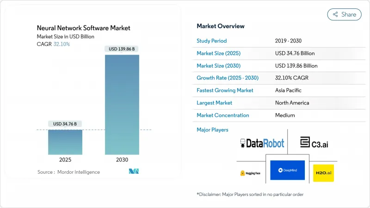Select the 2025 market size bar

click(x=65, y=142)
